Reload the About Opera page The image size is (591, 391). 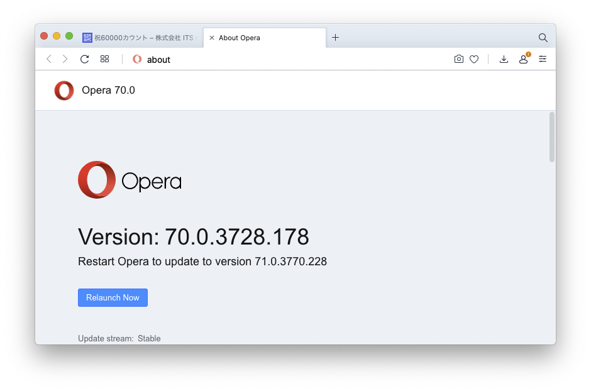(84, 59)
